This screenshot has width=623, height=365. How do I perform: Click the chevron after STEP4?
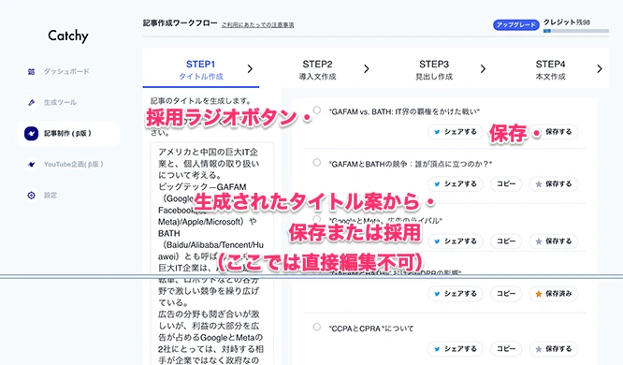coord(600,69)
